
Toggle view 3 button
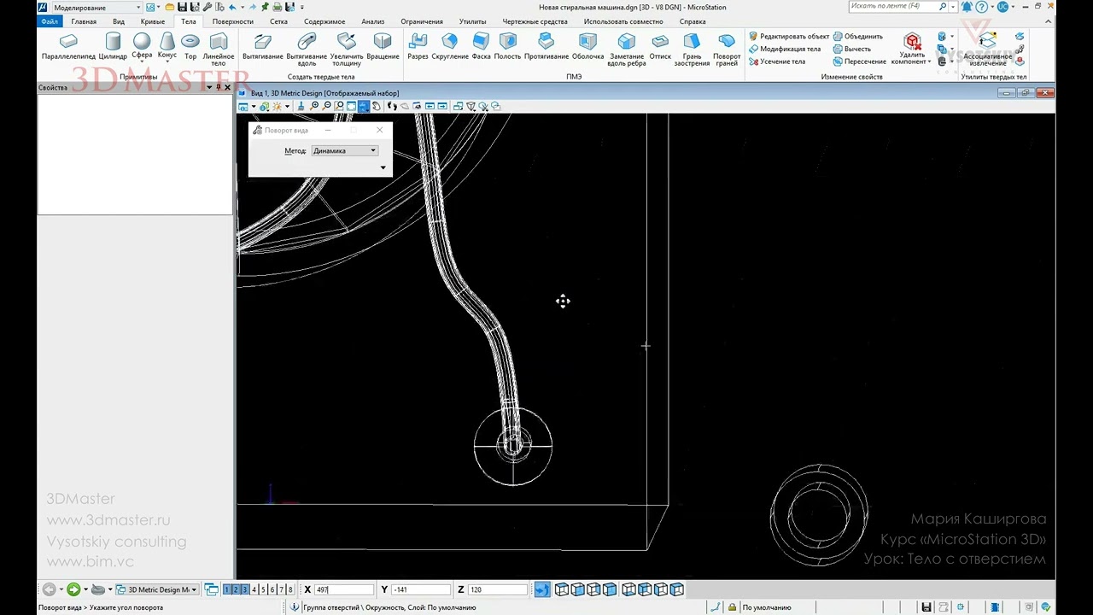244,589
